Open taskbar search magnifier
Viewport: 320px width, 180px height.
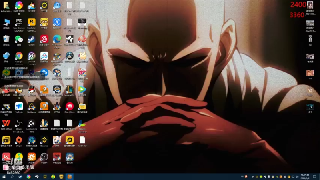pyautogui.click(x=12, y=177)
